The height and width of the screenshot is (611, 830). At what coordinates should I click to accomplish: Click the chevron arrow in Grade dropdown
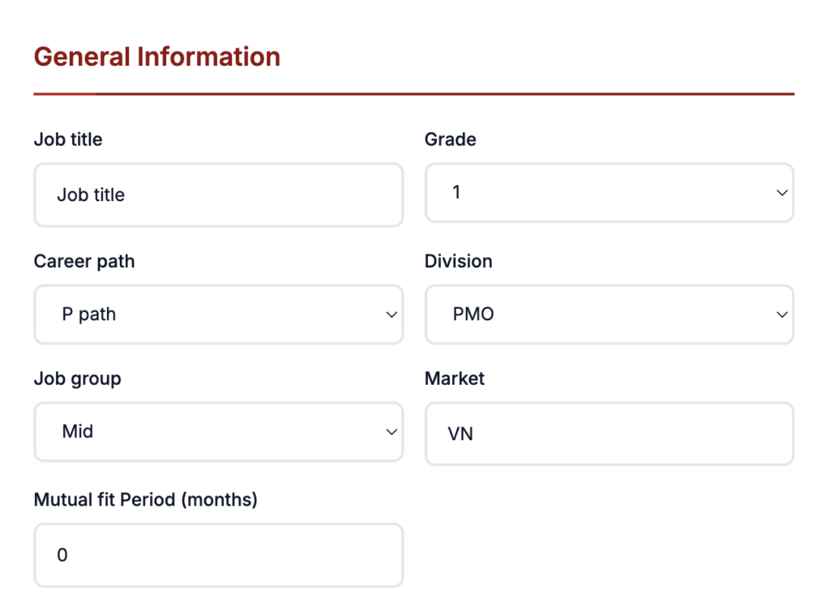click(781, 193)
